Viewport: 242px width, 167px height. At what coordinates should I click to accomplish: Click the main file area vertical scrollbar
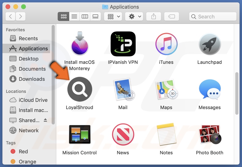(237, 93)
